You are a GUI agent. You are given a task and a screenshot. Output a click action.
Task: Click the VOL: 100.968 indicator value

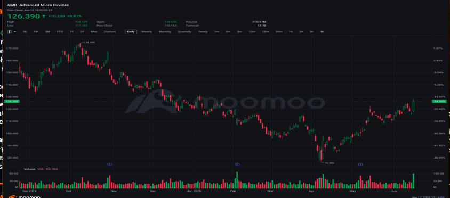tap(47, 169)
